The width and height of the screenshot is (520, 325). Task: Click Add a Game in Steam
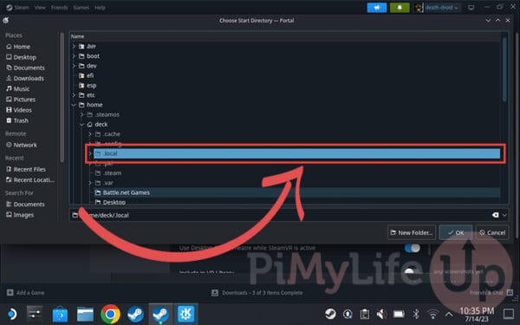point(26,293)
